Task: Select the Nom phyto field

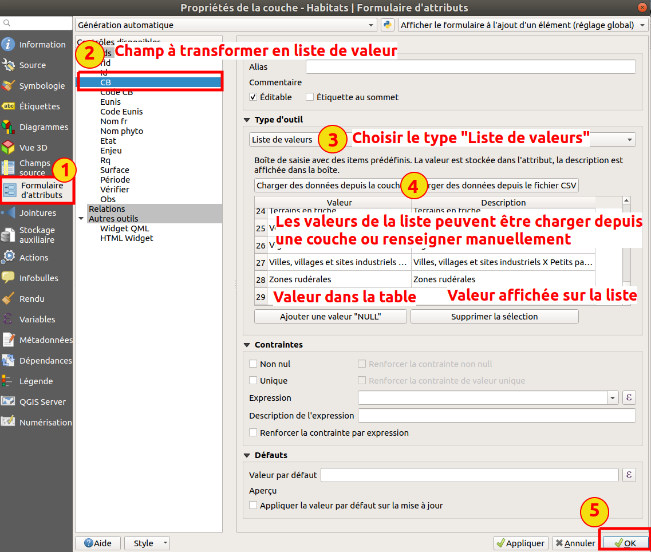Action: click(121, 131)
